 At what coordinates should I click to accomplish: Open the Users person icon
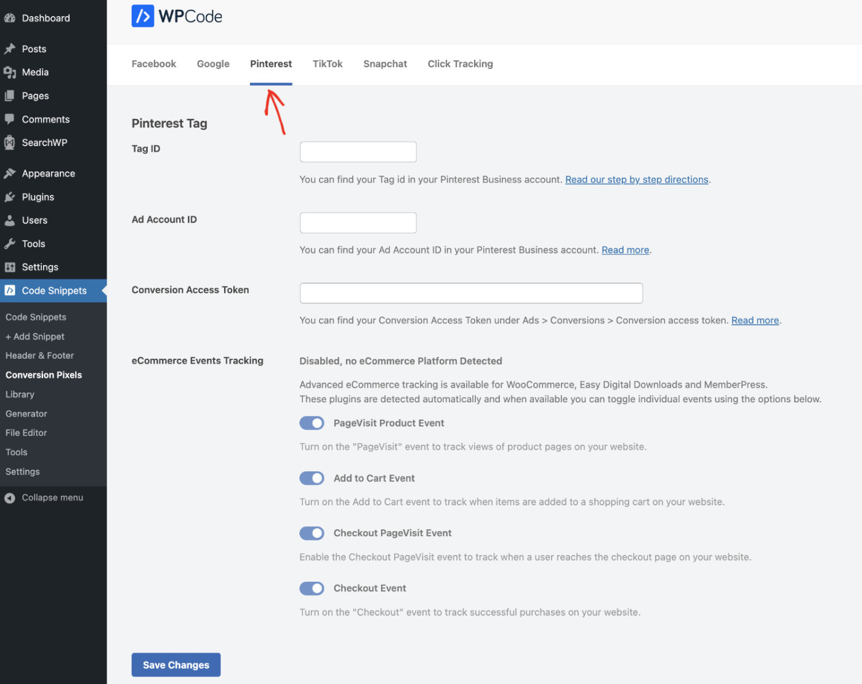click(x=10, y=221)
